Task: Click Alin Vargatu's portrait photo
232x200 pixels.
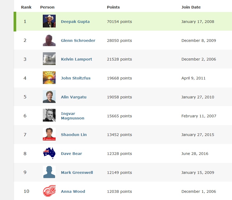Action: (x=49, y=97)
